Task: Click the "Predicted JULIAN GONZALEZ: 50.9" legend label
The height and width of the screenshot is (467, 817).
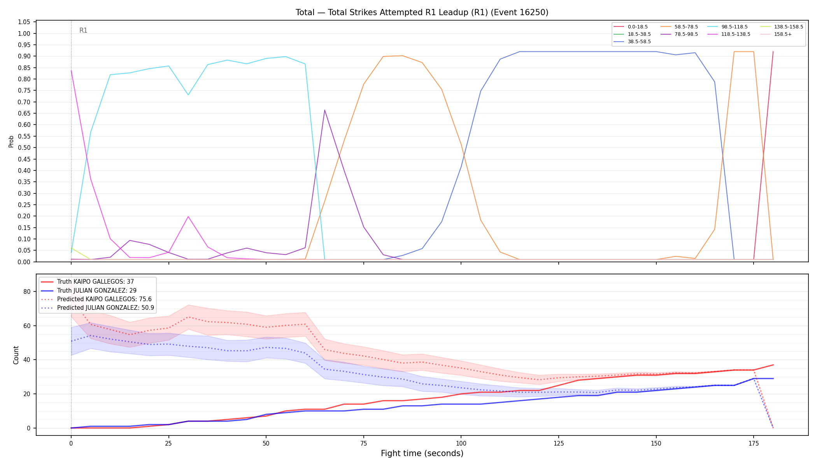Action: pos(105,308)
